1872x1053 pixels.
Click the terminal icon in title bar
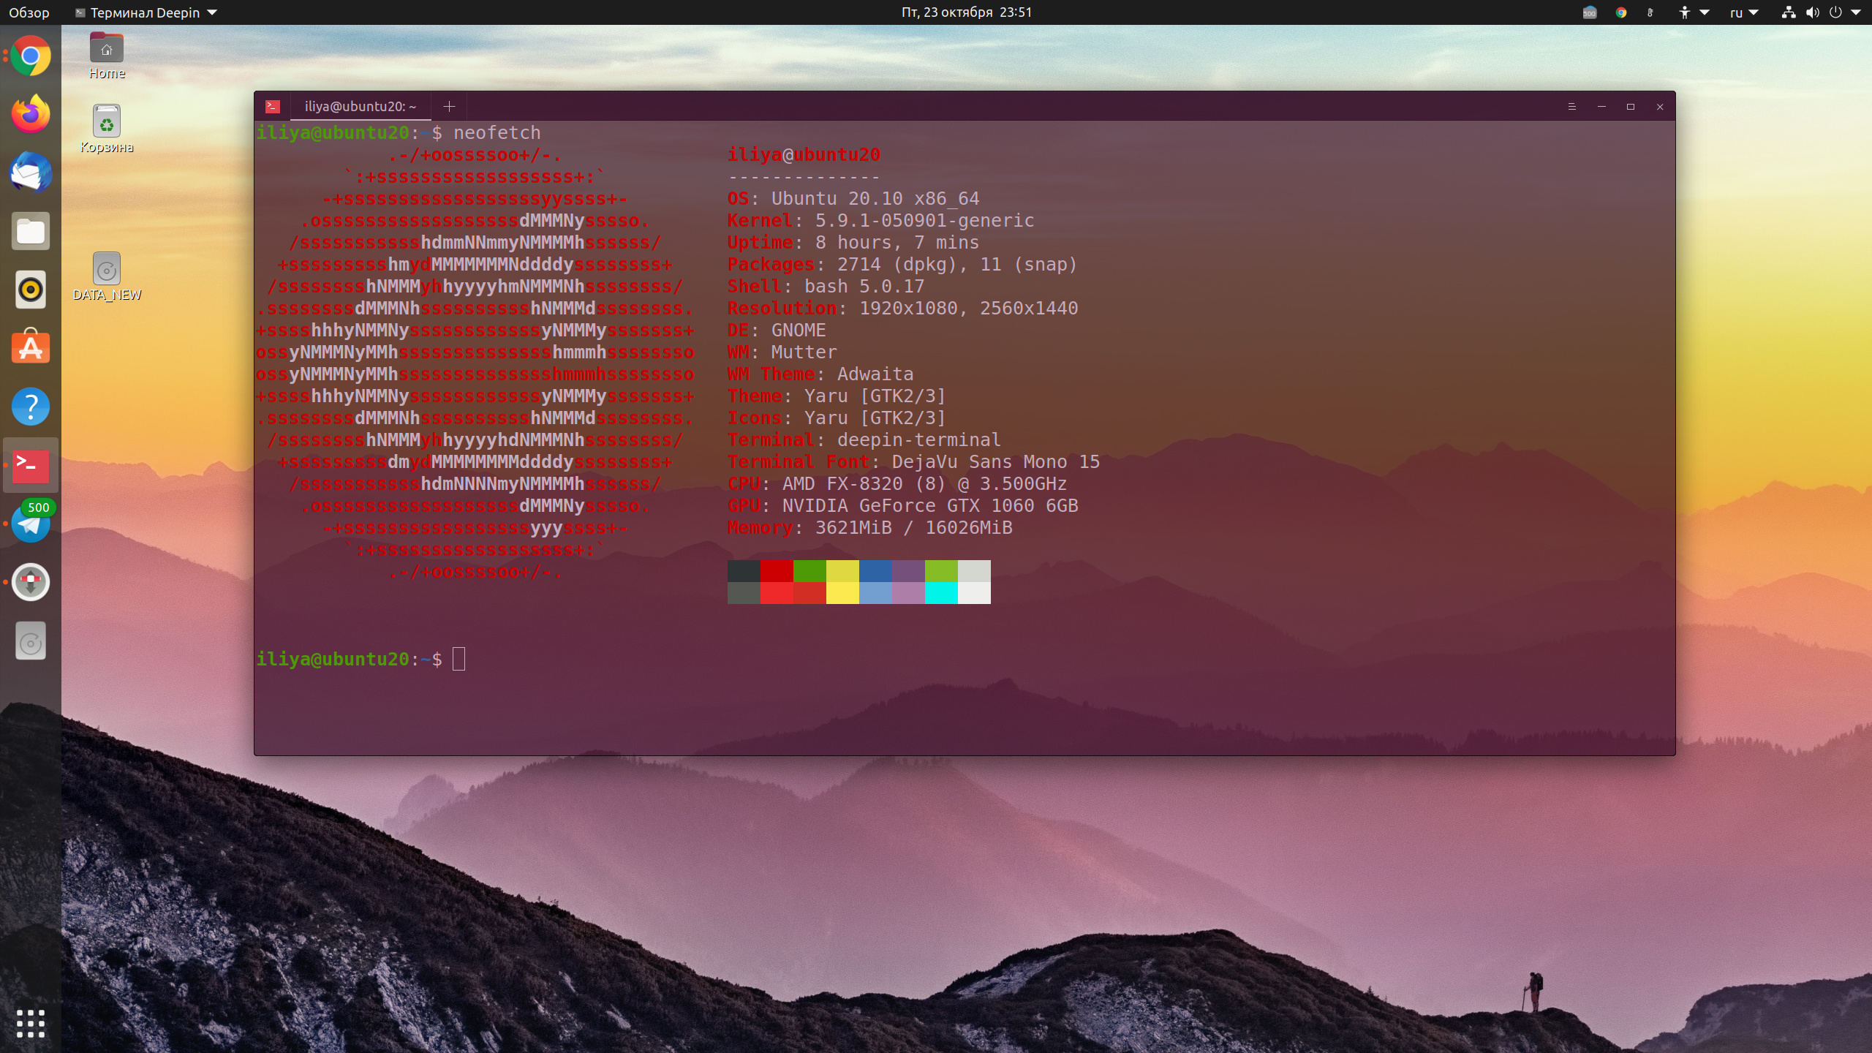(273, 107)
